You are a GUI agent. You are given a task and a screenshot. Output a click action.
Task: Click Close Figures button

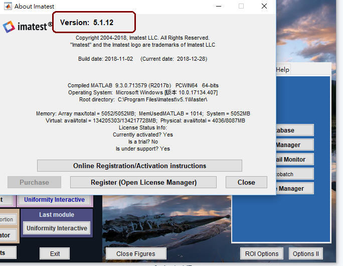tap(136, 253)
